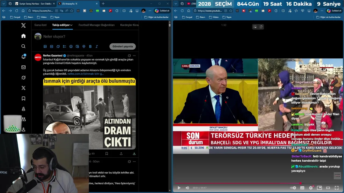Insert emoji in post composer
Screen dimensions: 344x193
71,46
